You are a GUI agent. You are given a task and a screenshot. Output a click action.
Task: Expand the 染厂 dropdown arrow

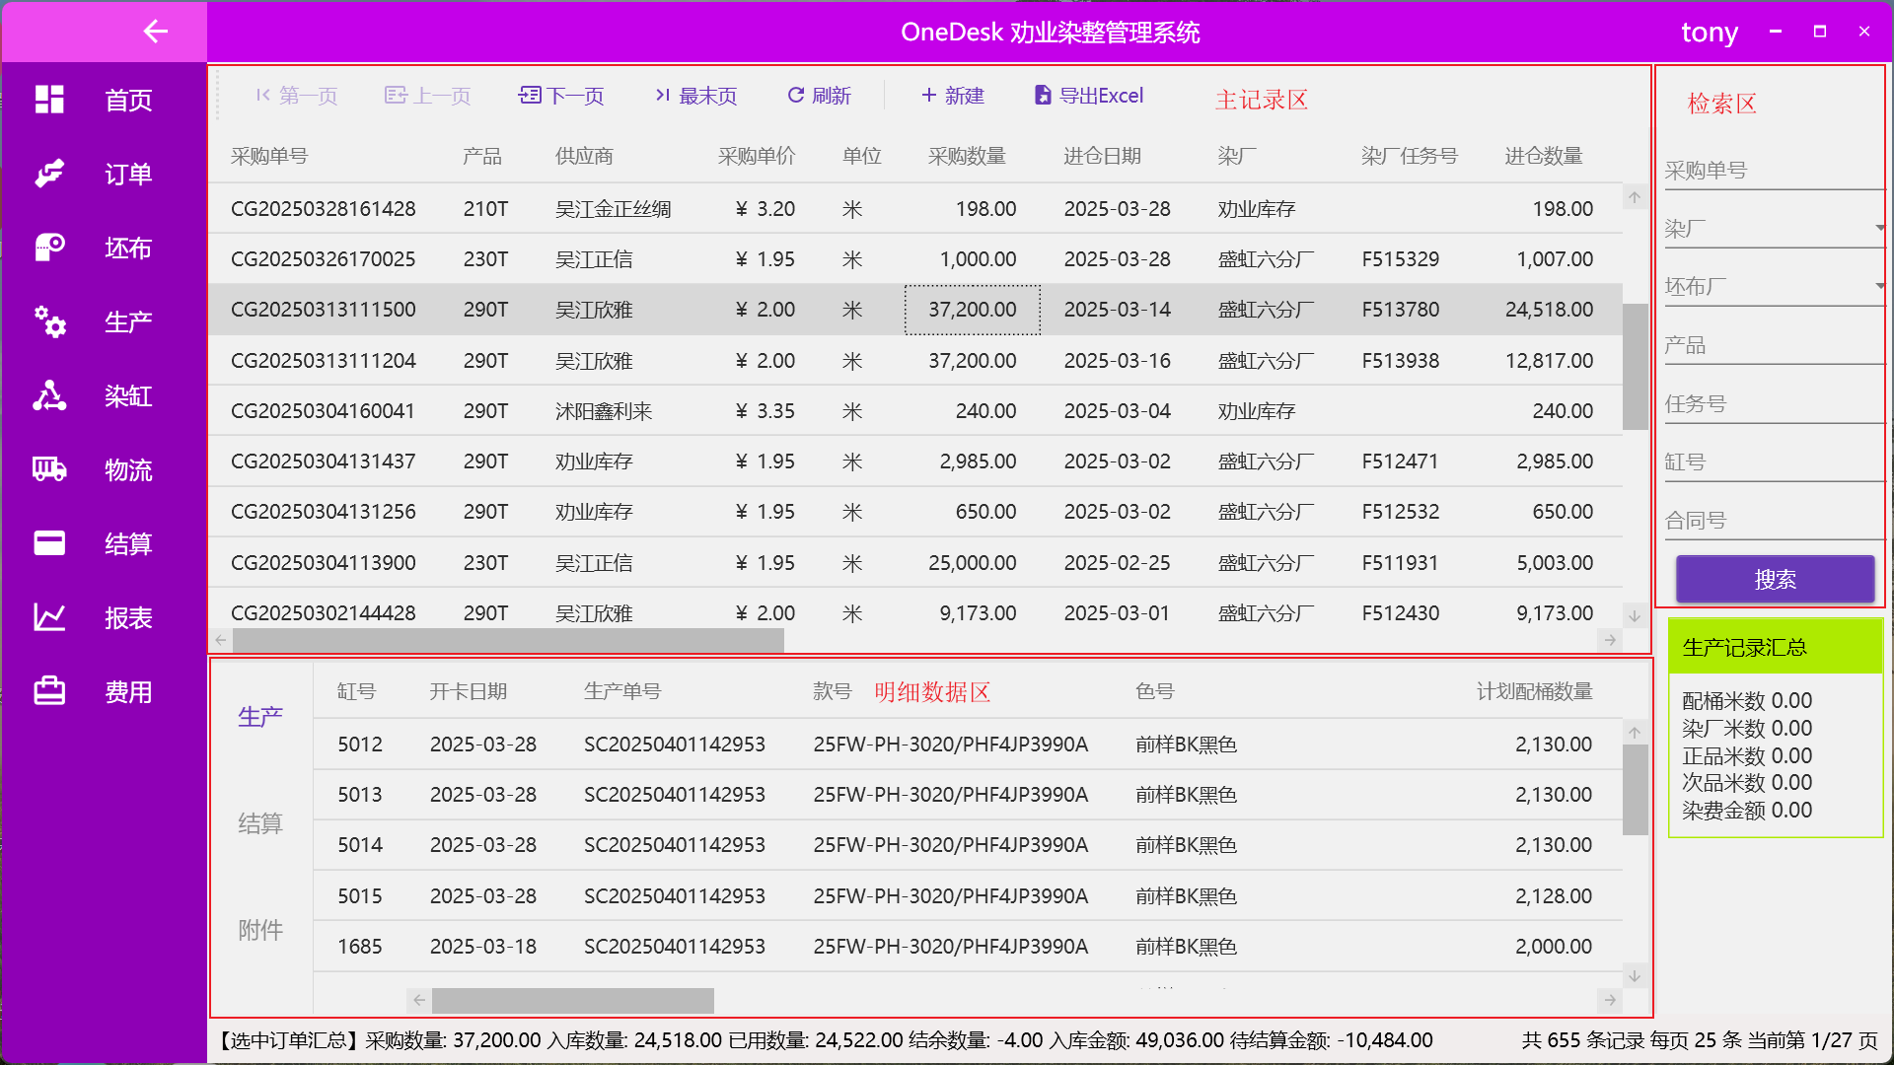(1879, 229)
